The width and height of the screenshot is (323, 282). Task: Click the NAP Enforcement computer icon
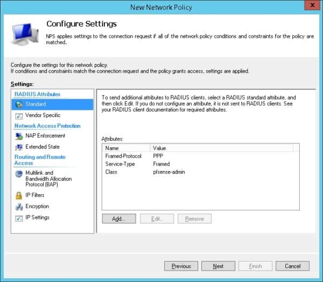pyautogui.click(x=19, y=136)
